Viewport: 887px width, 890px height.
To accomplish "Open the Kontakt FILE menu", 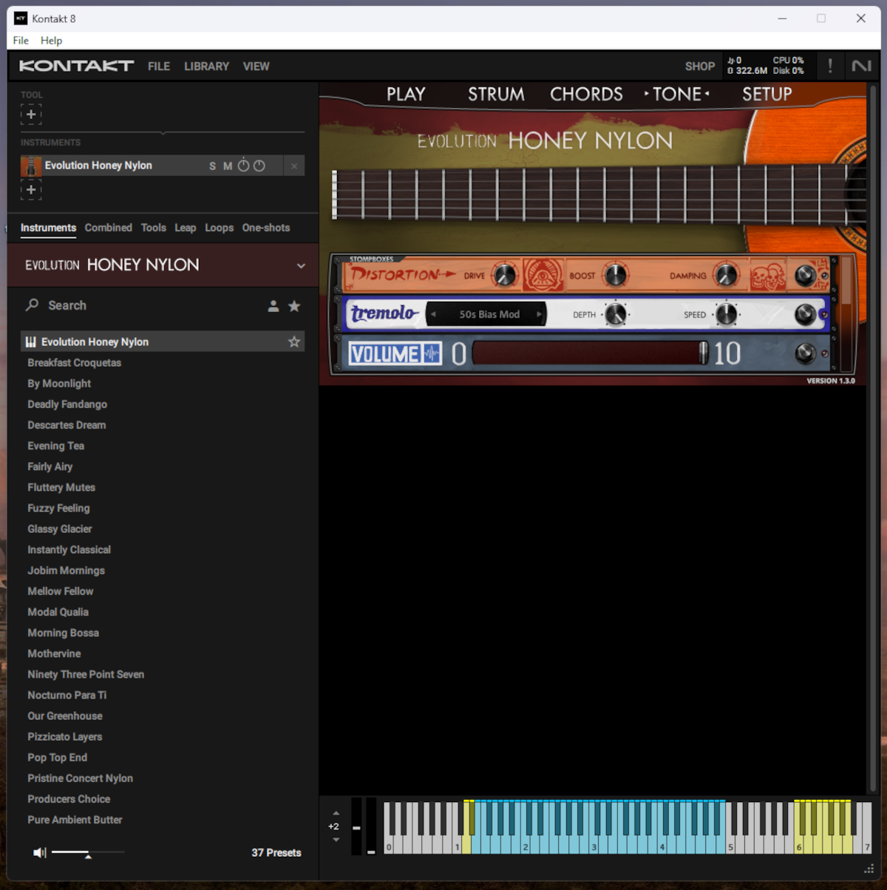I will click(159, 67).
